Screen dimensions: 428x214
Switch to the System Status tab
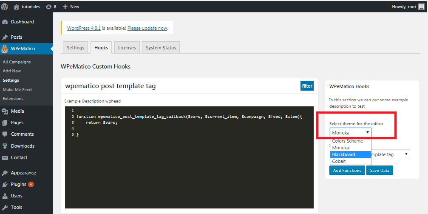pos(161,48)
